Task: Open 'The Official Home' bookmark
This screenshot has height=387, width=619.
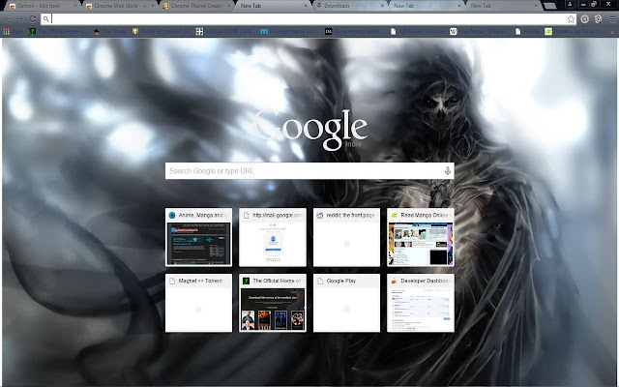Action: tap(58, 32)
